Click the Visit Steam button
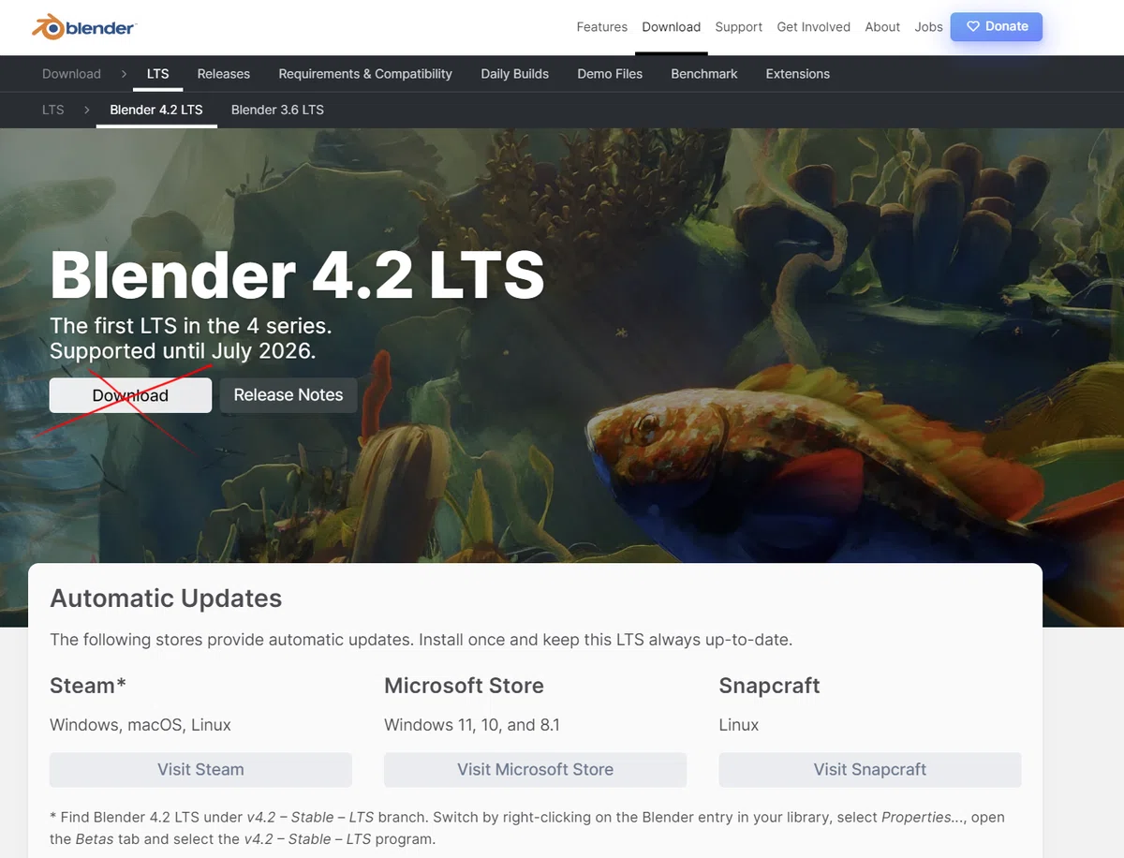This screenshot has height=858, width=1124. (200, 770)
